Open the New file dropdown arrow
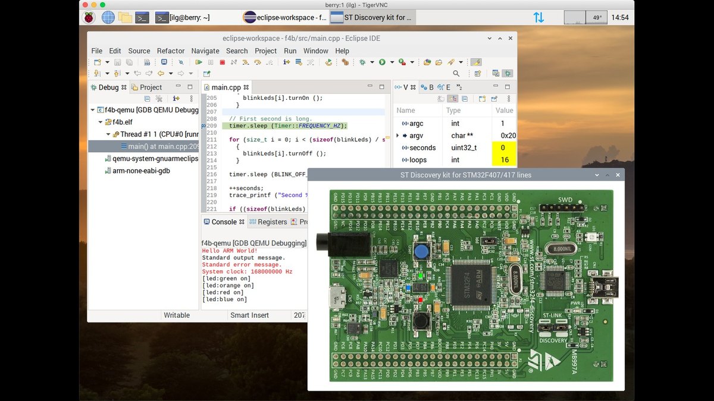 [x=107, y=62]
